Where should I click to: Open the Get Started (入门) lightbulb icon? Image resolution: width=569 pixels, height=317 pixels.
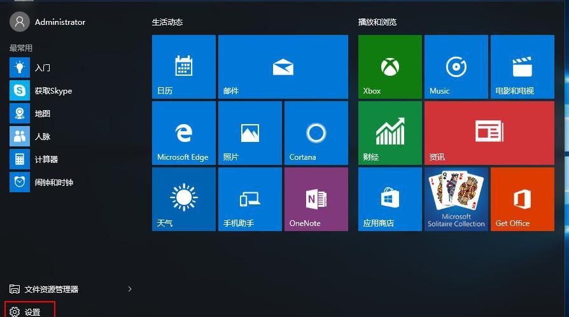pyautogui.click(x=20, y=67)
